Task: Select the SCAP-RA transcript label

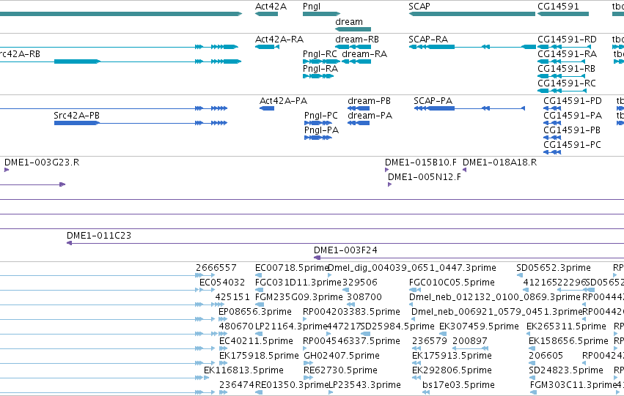Action: [428, 40]
